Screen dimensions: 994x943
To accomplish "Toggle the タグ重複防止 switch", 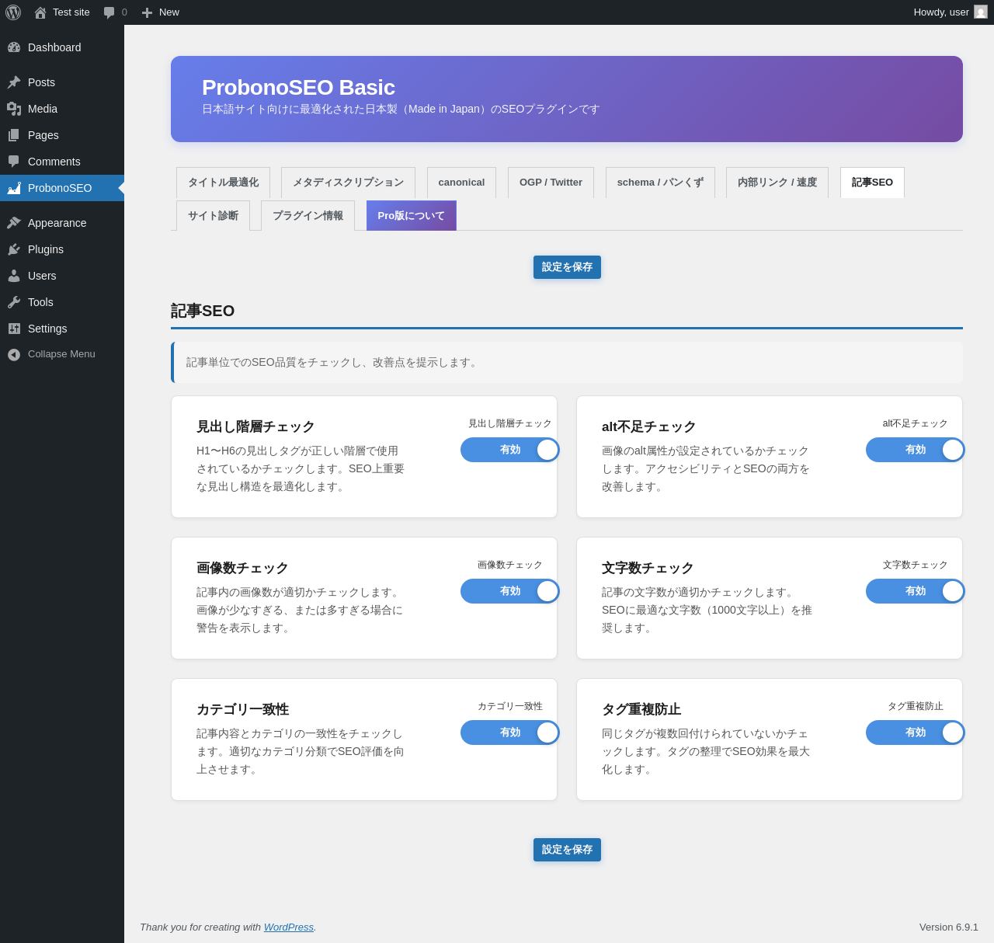I will tap(915, 732).
